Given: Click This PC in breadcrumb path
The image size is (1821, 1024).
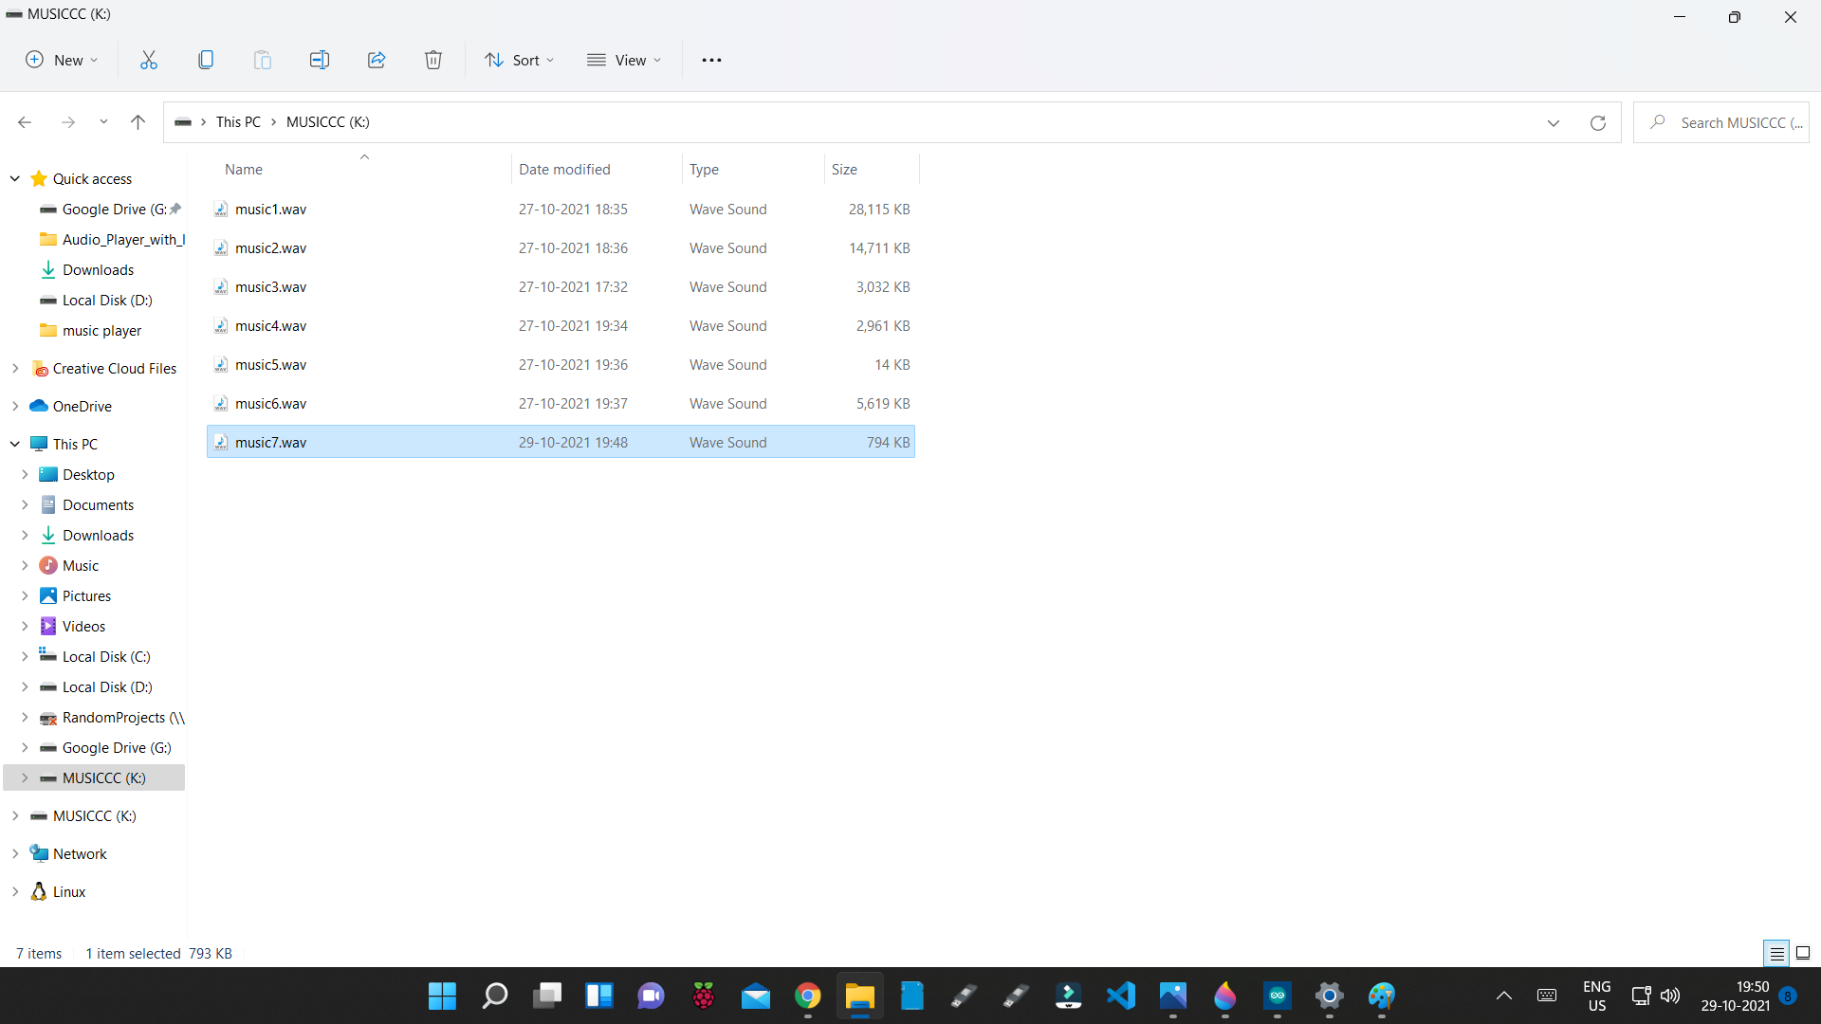Looking at the screenshot, I should tap(238, 122).
